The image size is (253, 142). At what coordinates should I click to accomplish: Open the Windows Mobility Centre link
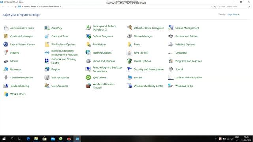[149, 86]
